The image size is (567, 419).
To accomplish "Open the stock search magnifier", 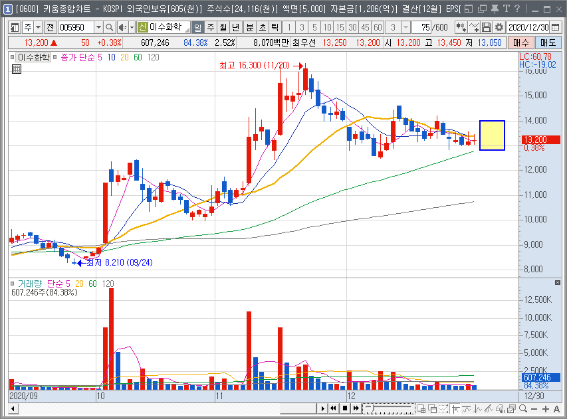I will (x=109, y=27).
